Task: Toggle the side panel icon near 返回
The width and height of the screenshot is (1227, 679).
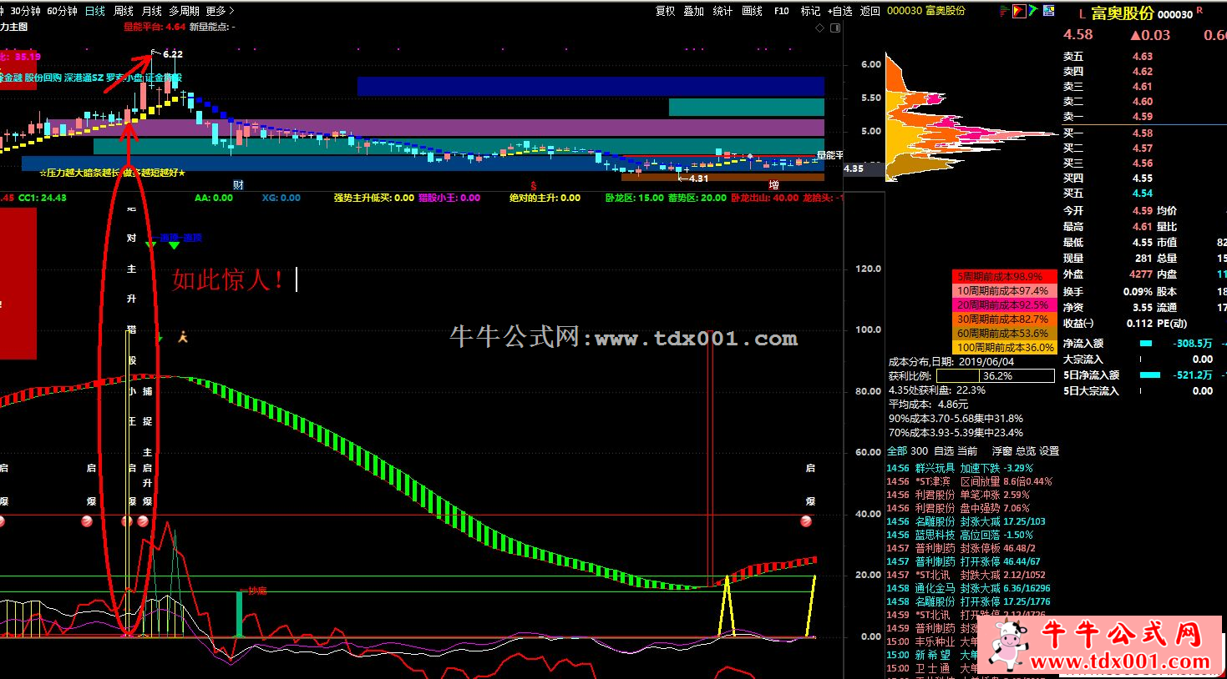Action: pyautogui.click(x=835, y=28)
